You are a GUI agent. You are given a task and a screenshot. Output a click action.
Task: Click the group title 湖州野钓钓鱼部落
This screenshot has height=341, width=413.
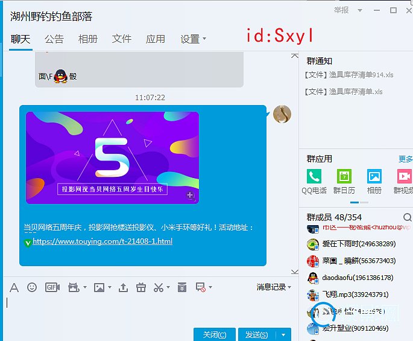51,16
